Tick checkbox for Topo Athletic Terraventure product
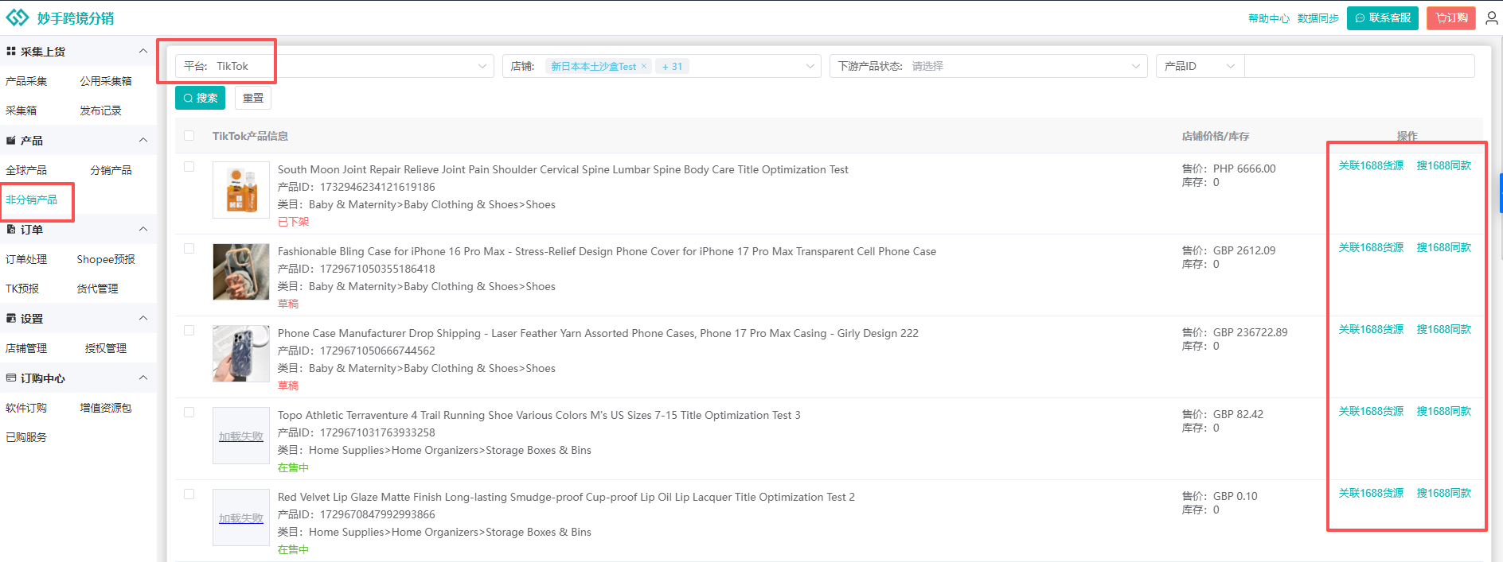Viewport: 1503px width, 562px height. point(189,413)
